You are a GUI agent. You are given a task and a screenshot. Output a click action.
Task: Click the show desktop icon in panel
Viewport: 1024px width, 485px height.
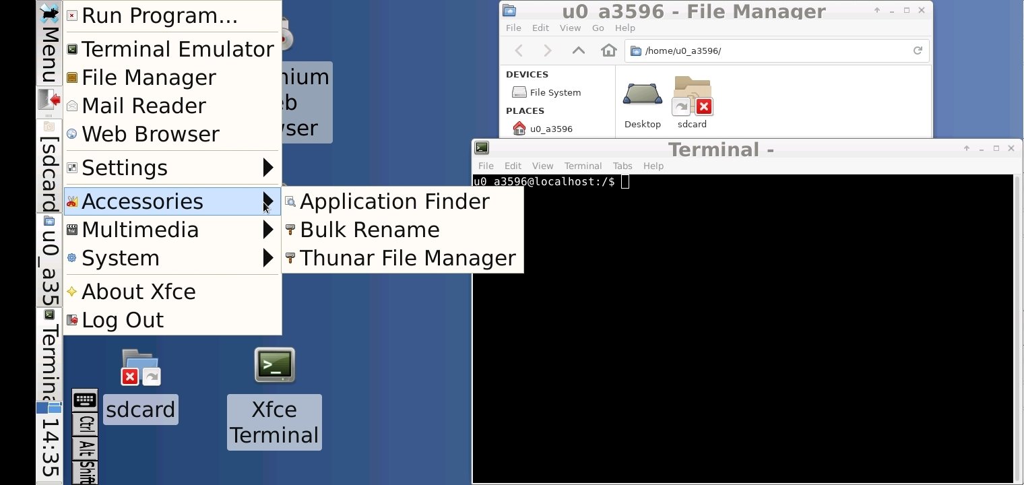click(x=49, y=100)
